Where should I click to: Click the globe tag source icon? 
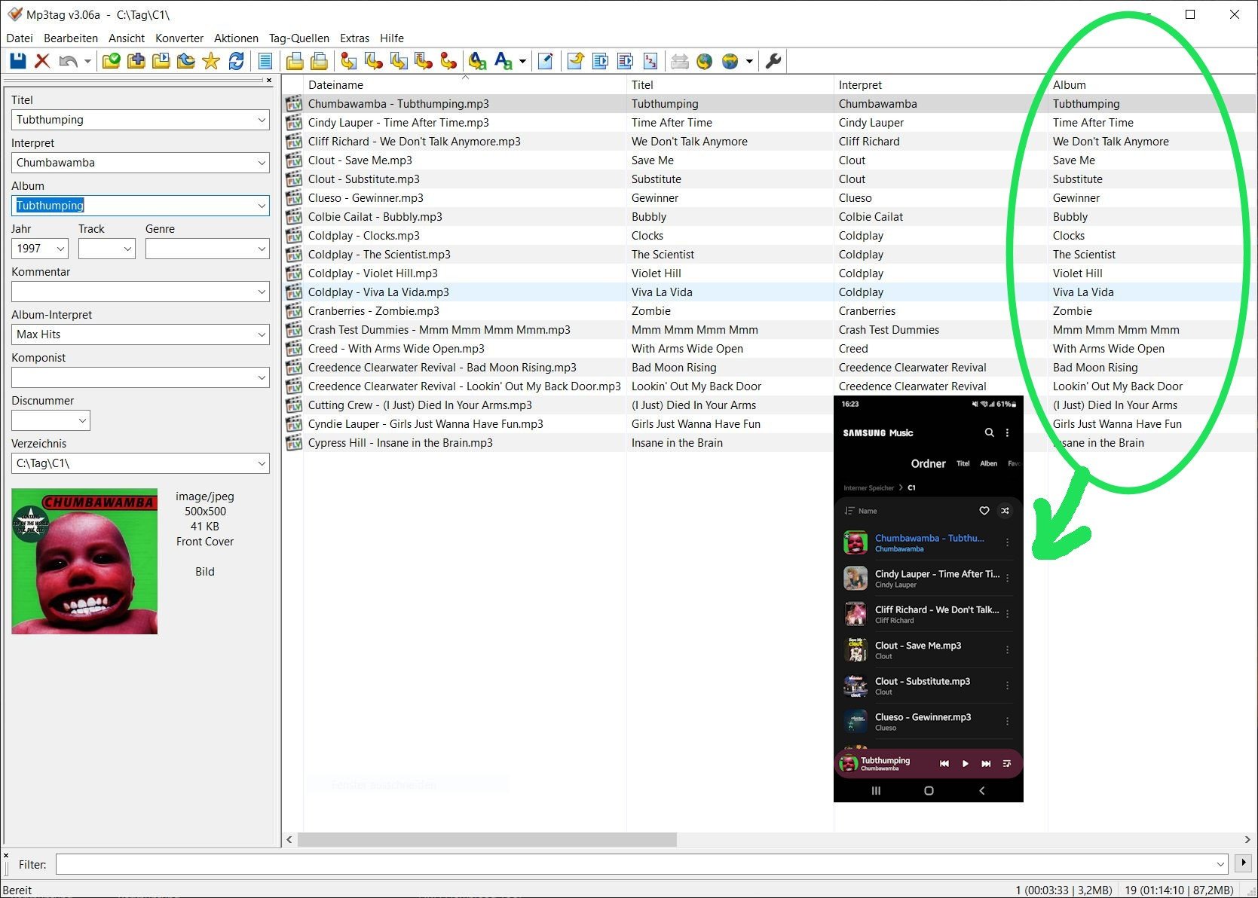point(705,61)
